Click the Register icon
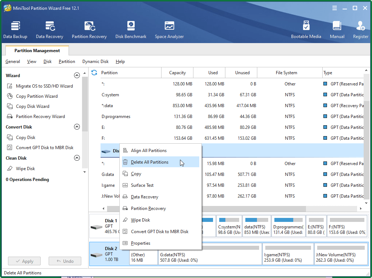Image resolution: width=372 pixels, height=278 pixels. pyautogui.click(x=361, y=30)
